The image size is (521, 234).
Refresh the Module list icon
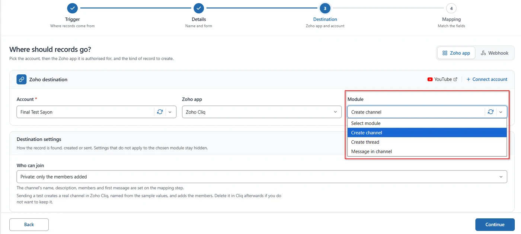[x=490, y=112]
